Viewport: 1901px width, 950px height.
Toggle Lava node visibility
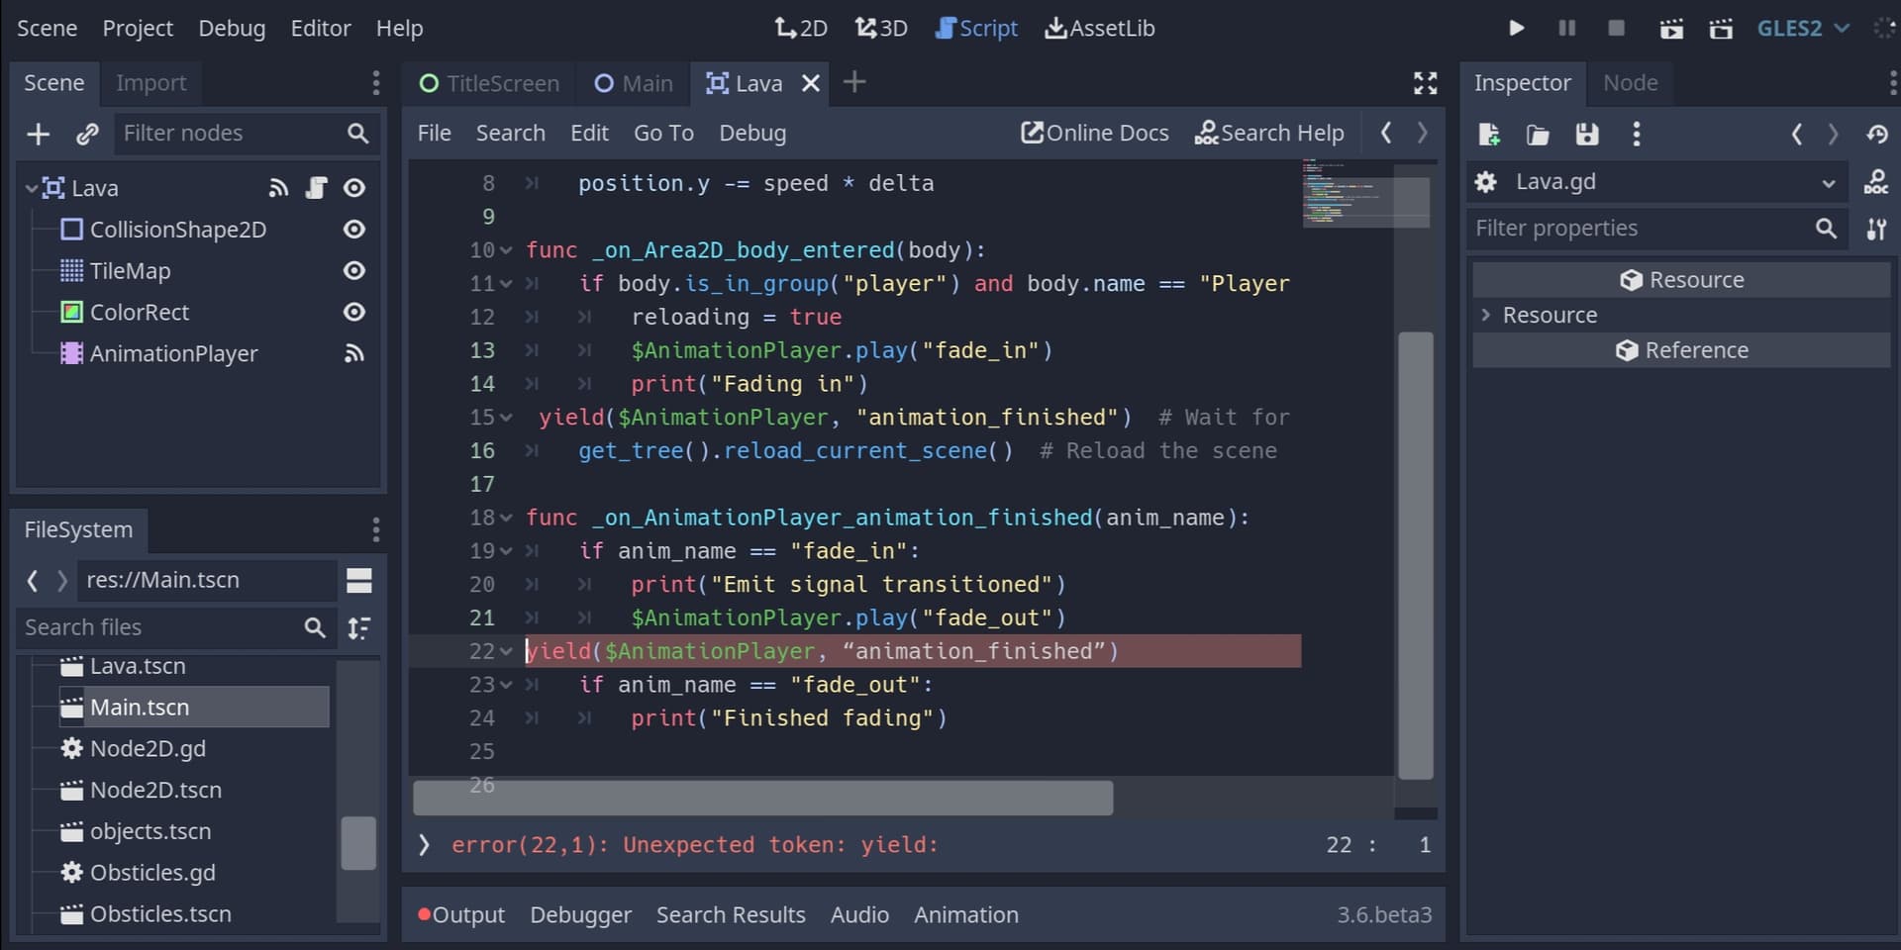coord(353,188)
